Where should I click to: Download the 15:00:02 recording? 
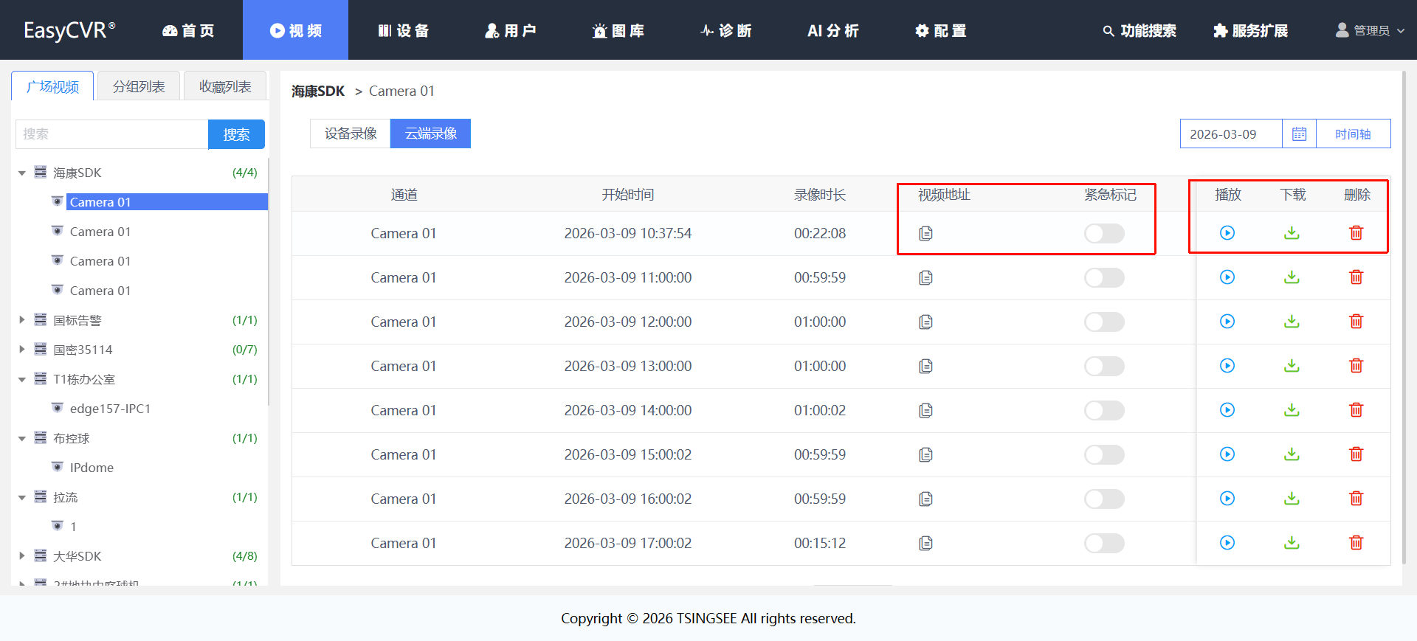coord(1292,454)
